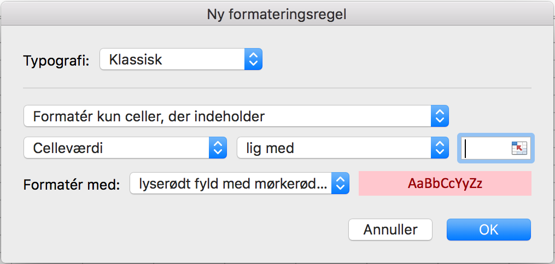Click the horizontal separator under Typografi
The image size is (555, 264).
[278, 88]
